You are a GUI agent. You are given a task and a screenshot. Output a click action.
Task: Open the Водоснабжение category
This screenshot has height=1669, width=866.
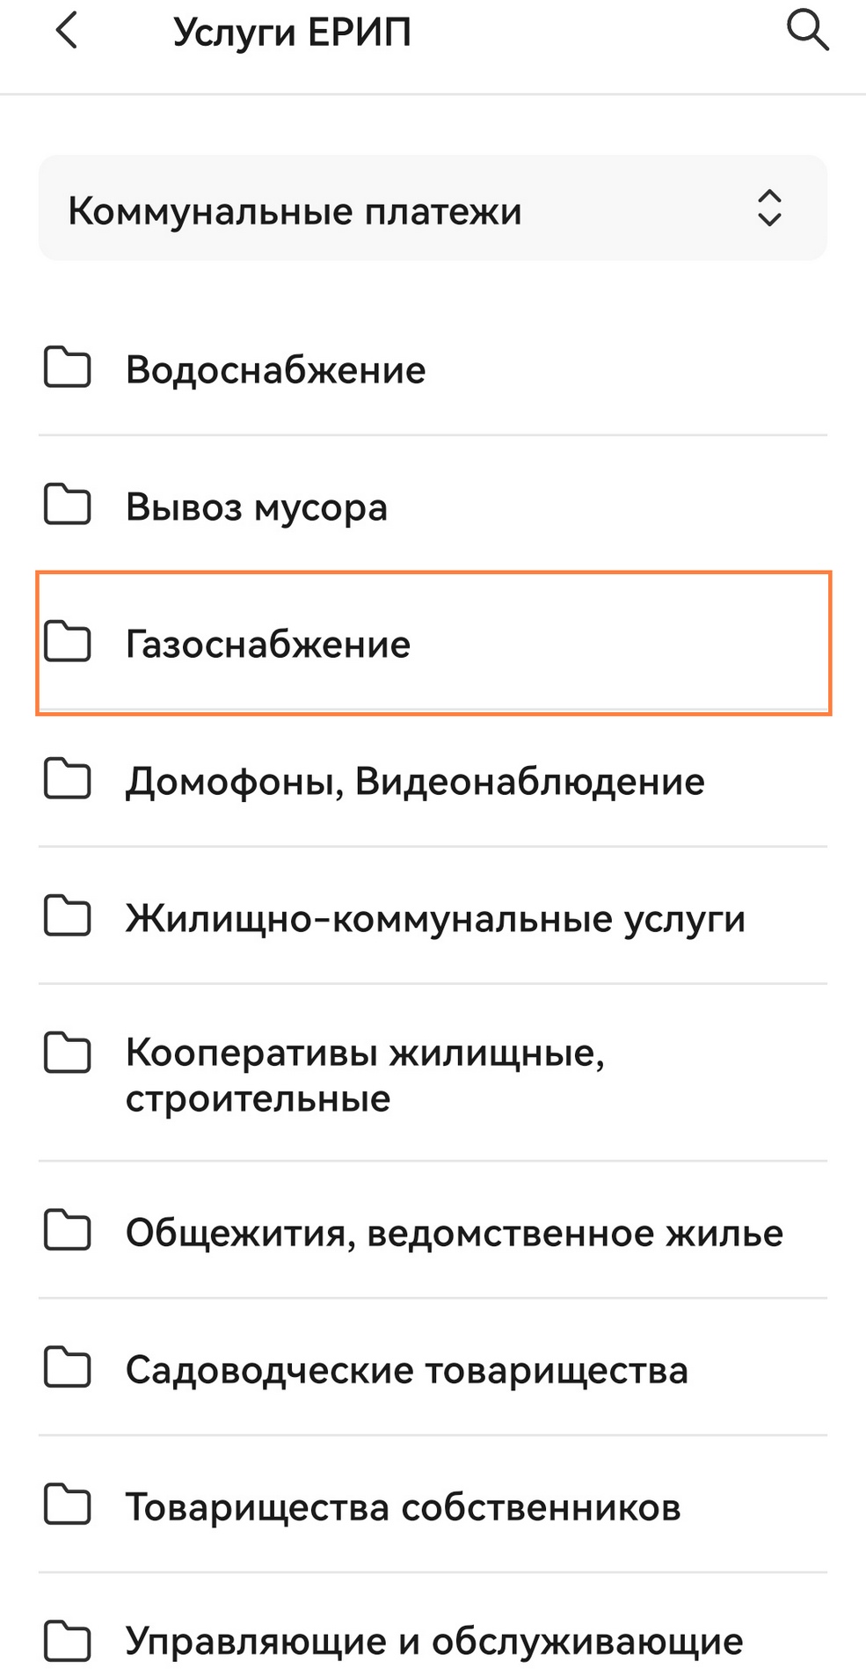click(275, 370)
